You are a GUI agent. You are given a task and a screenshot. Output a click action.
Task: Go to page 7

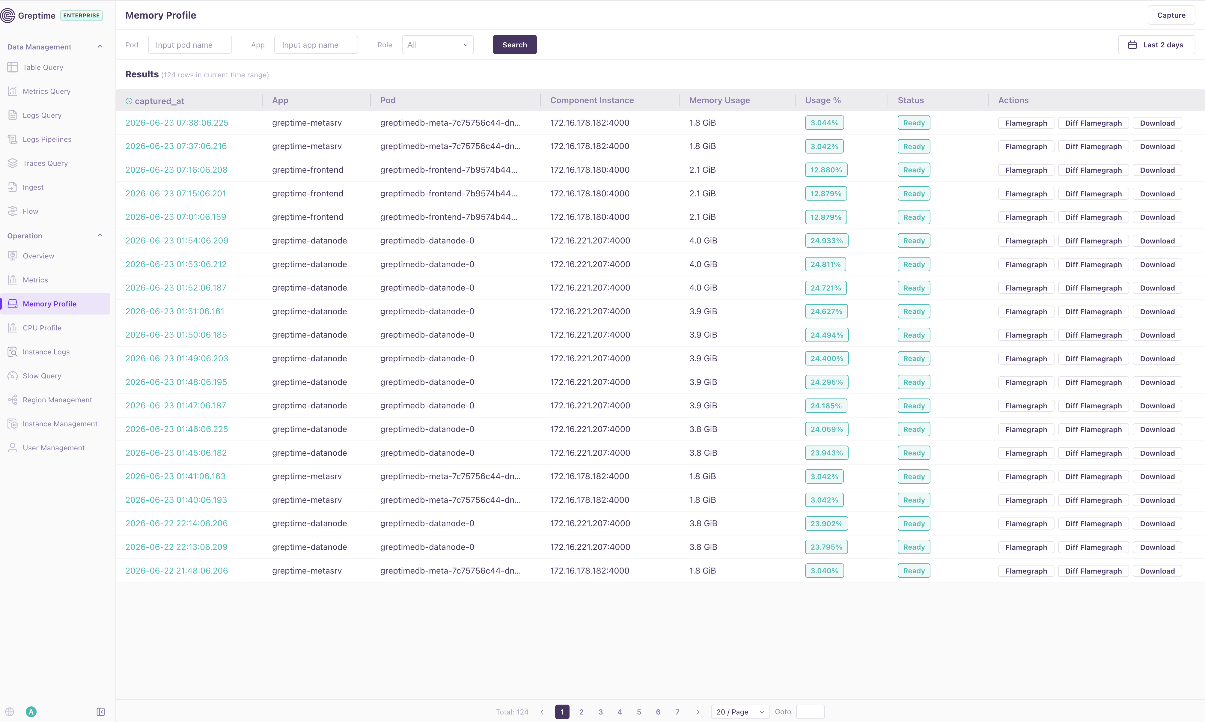pyautogui.click(x=677, y=712)
